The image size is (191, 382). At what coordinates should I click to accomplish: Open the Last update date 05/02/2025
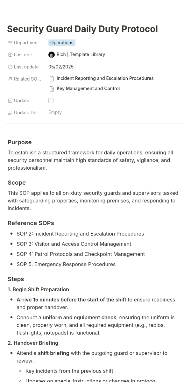click(61, 67)
